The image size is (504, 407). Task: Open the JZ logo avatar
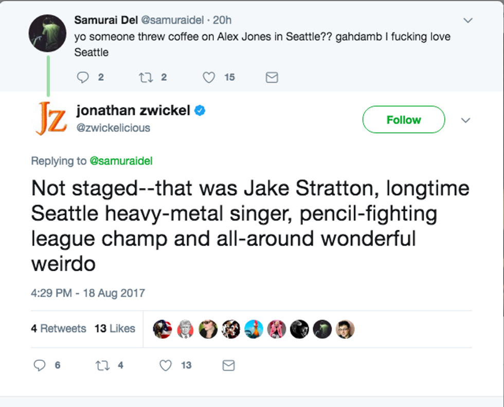[51, 118]
